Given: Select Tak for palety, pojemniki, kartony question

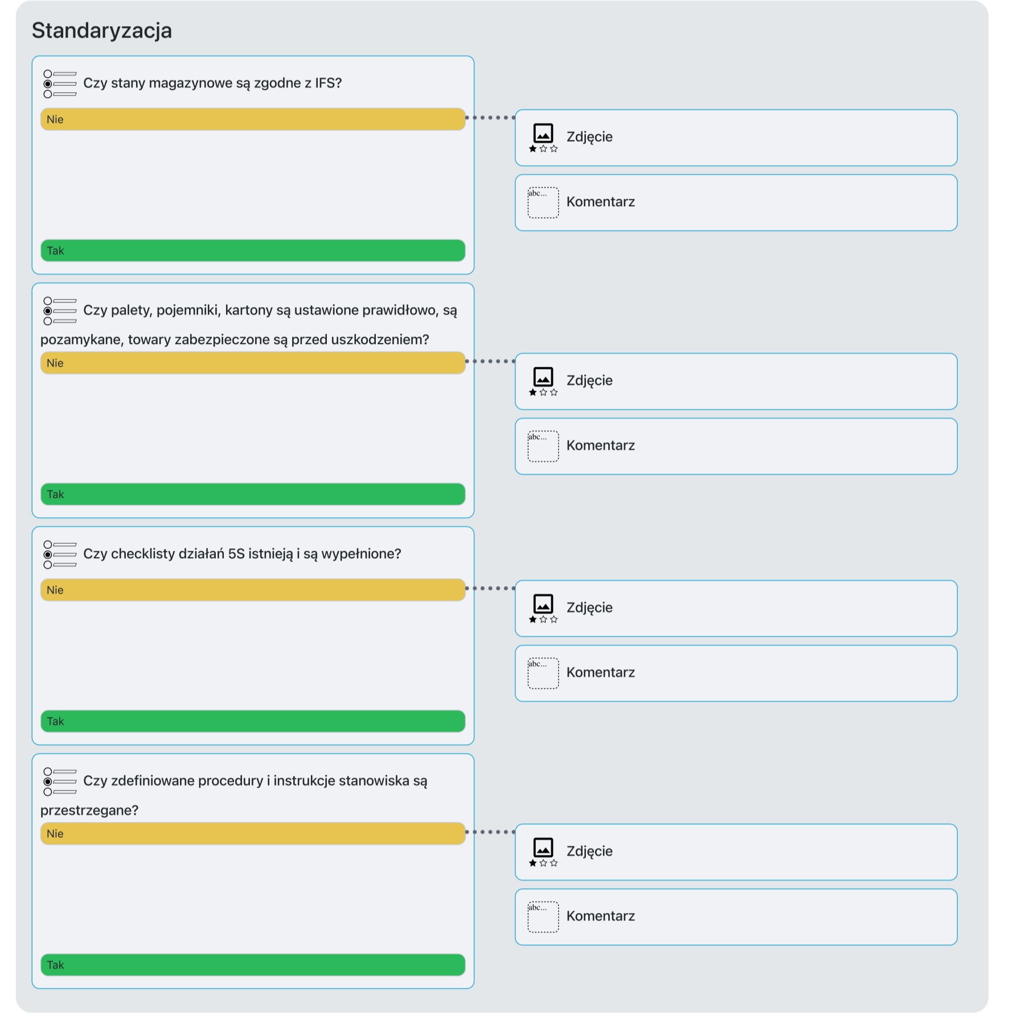Looking at the screenshot, I should [253, 494].
